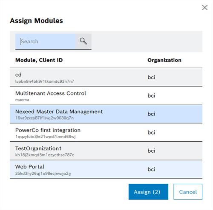Click the Organization column header
The image size is (213, 210).
pos(164,60)
